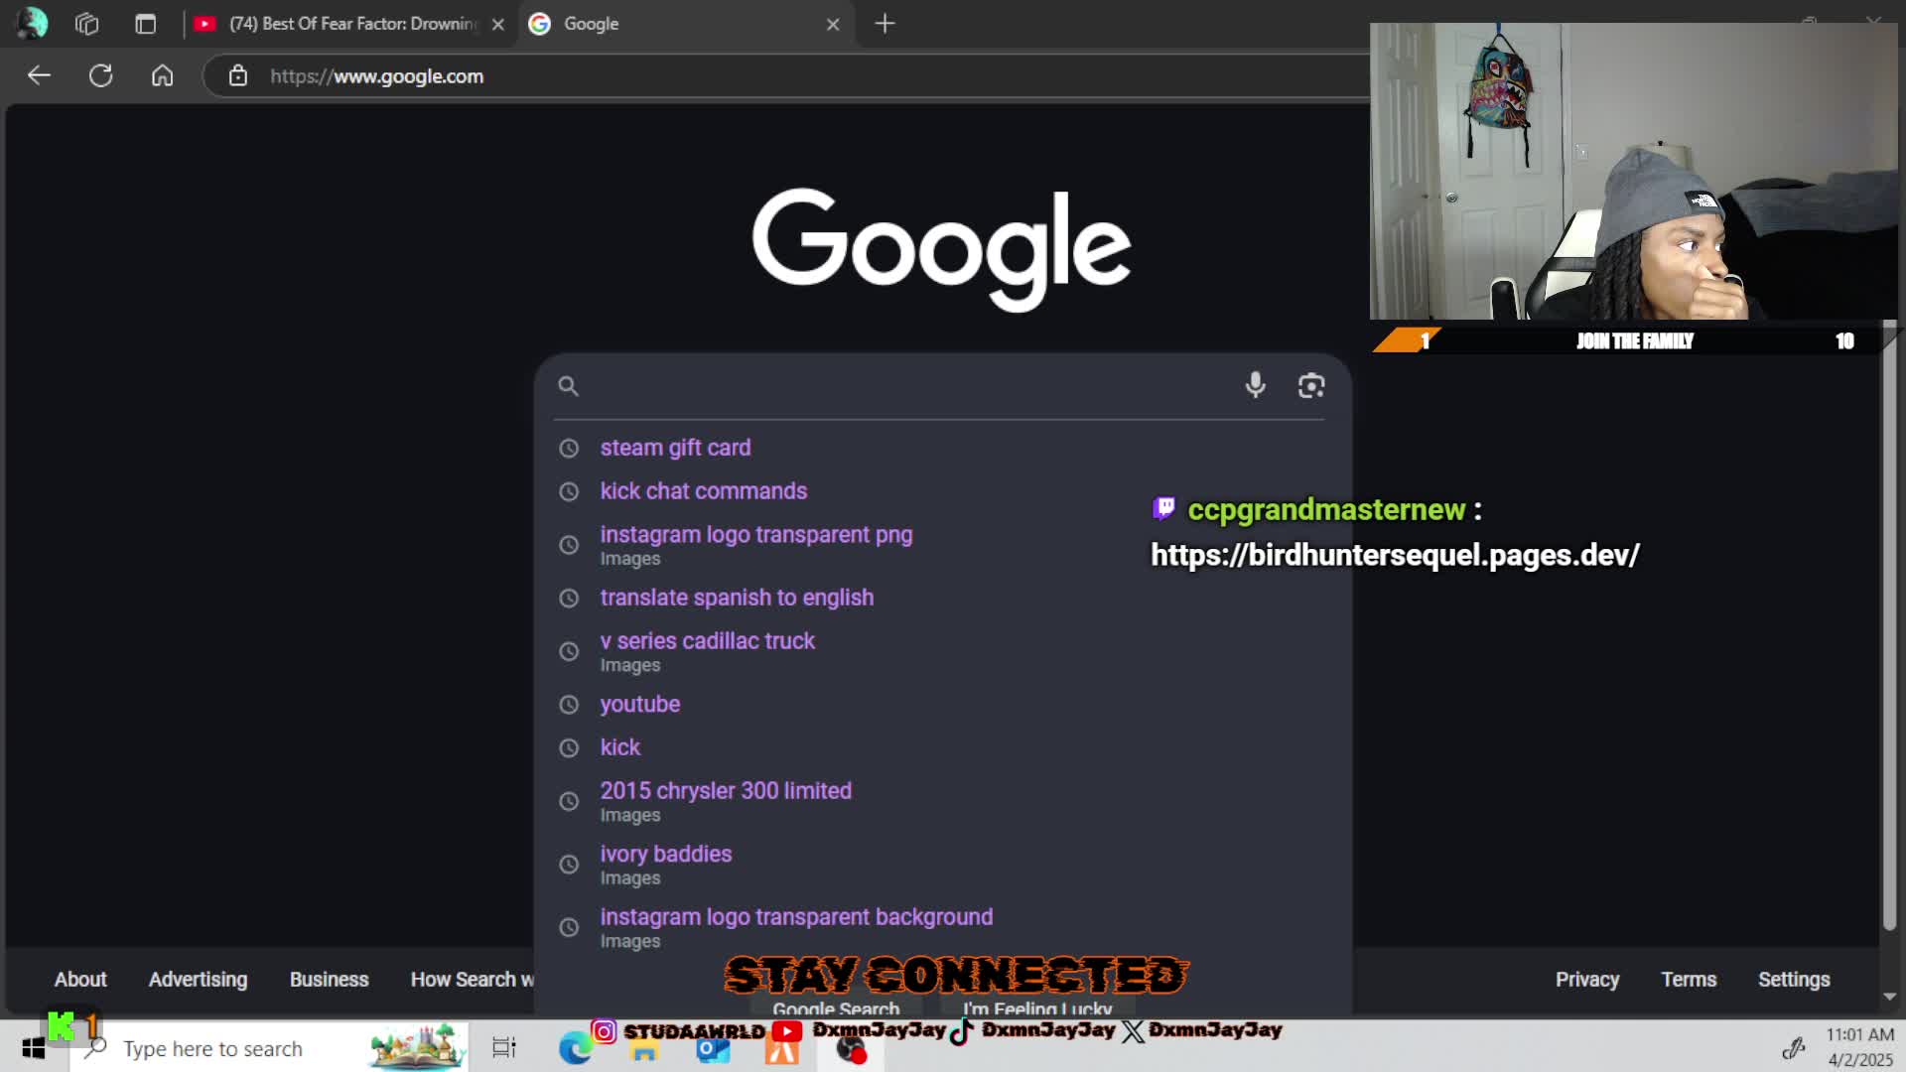Click the ccpgrandmasternew chat username
The height and width of the screenshot is (1072, 1906).
[x=1326, y=510]
